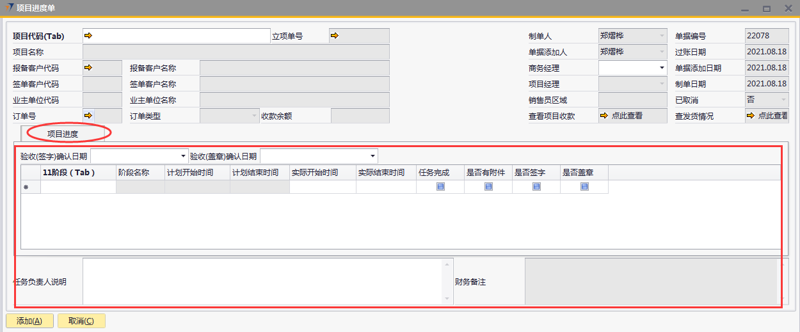Click the 添加(A) button

[29, 321]
